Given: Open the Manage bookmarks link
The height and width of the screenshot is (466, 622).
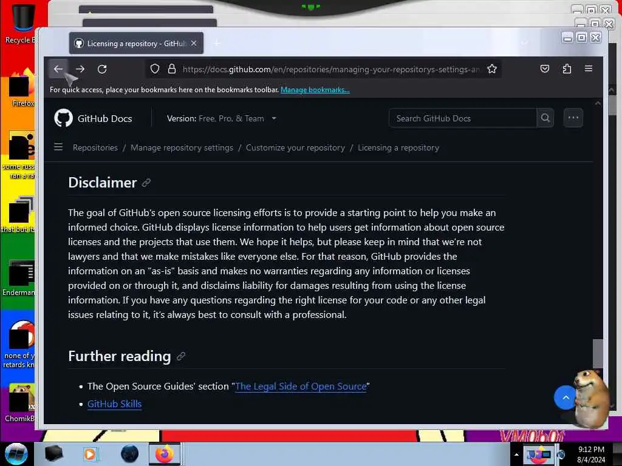Looking at the screenshot, I should (x=315, y=90).
